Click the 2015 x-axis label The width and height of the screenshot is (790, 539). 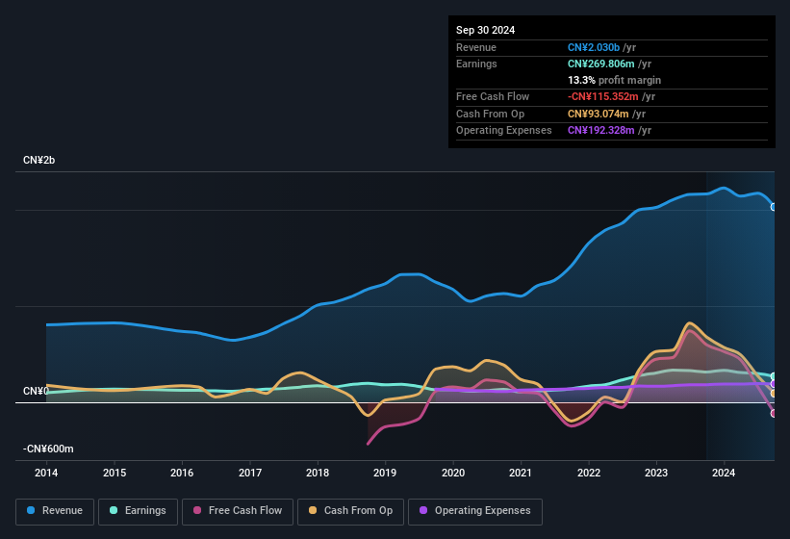point(115,473)
